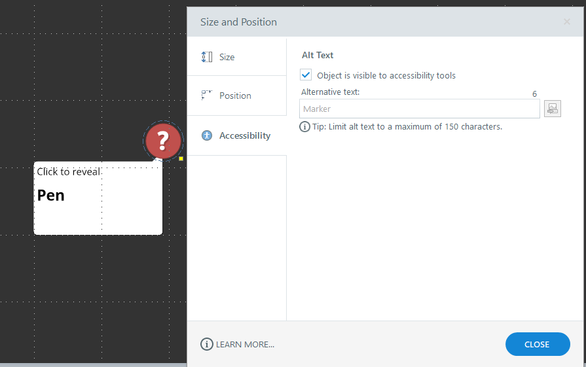
Task: Select the Accessibility tab label
Action: point(244,135)
